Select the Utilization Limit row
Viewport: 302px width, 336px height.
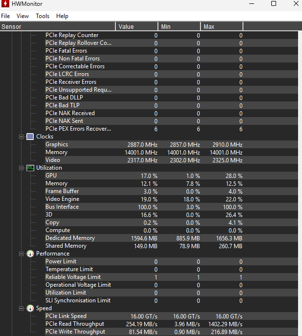(172, 293)
